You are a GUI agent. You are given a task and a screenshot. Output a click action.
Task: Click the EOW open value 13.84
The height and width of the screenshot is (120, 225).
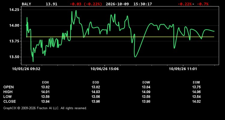pyautogui.click(x=146, y=87)
